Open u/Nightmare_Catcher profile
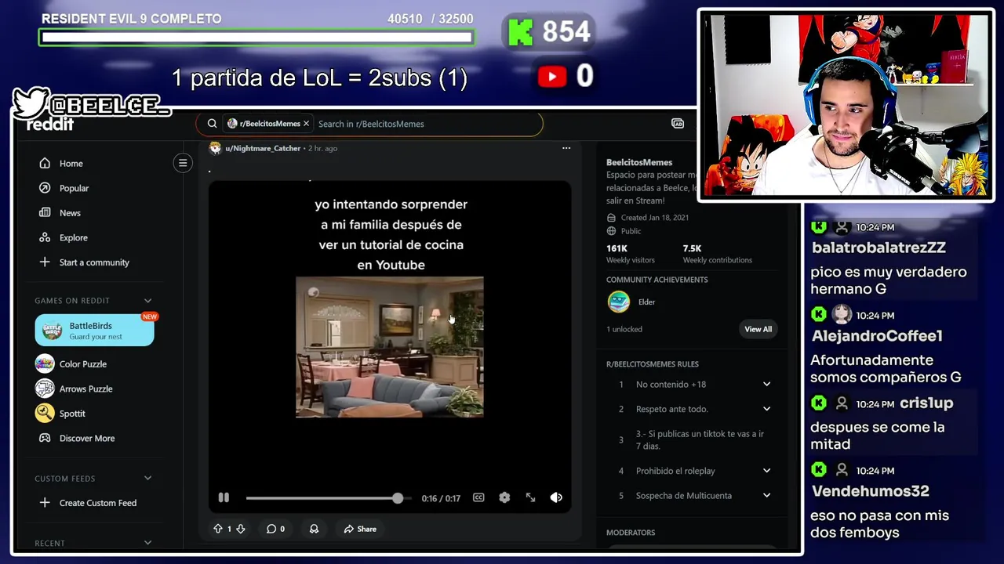Screen dimensions: 1004x564 [x=263, y=148]
